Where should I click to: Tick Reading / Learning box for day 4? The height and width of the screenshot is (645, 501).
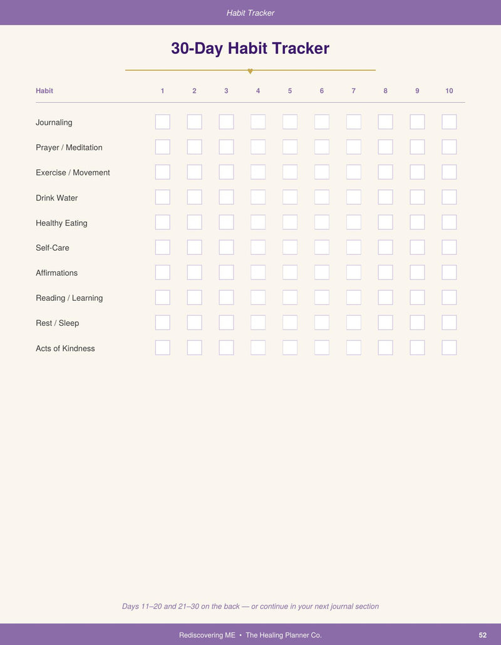click(258, 298)
